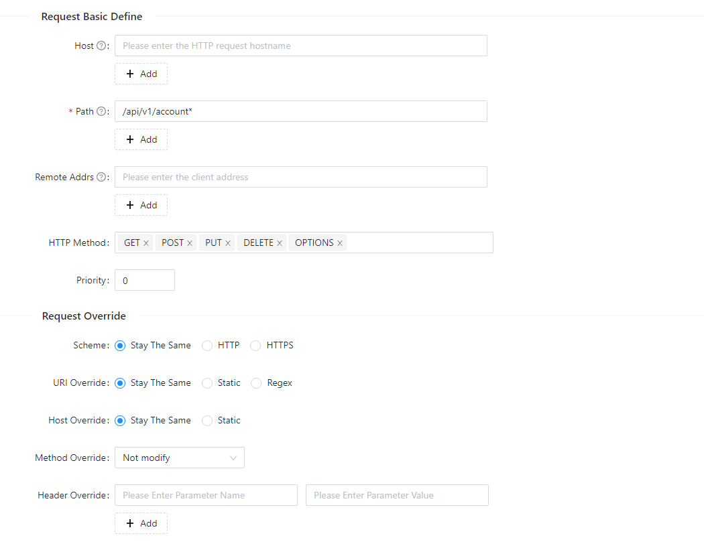Click Add button under Path field
Image resolution: width=704 pixels, height=544 pixels.
pyautogui.click(x=141, y=139)
